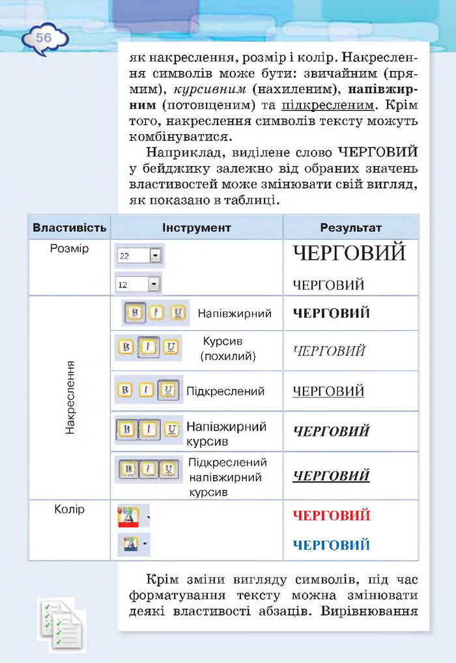Click Underline icon in the Напівжирний row
The image size is (456, 663).
tap(178, 313)
